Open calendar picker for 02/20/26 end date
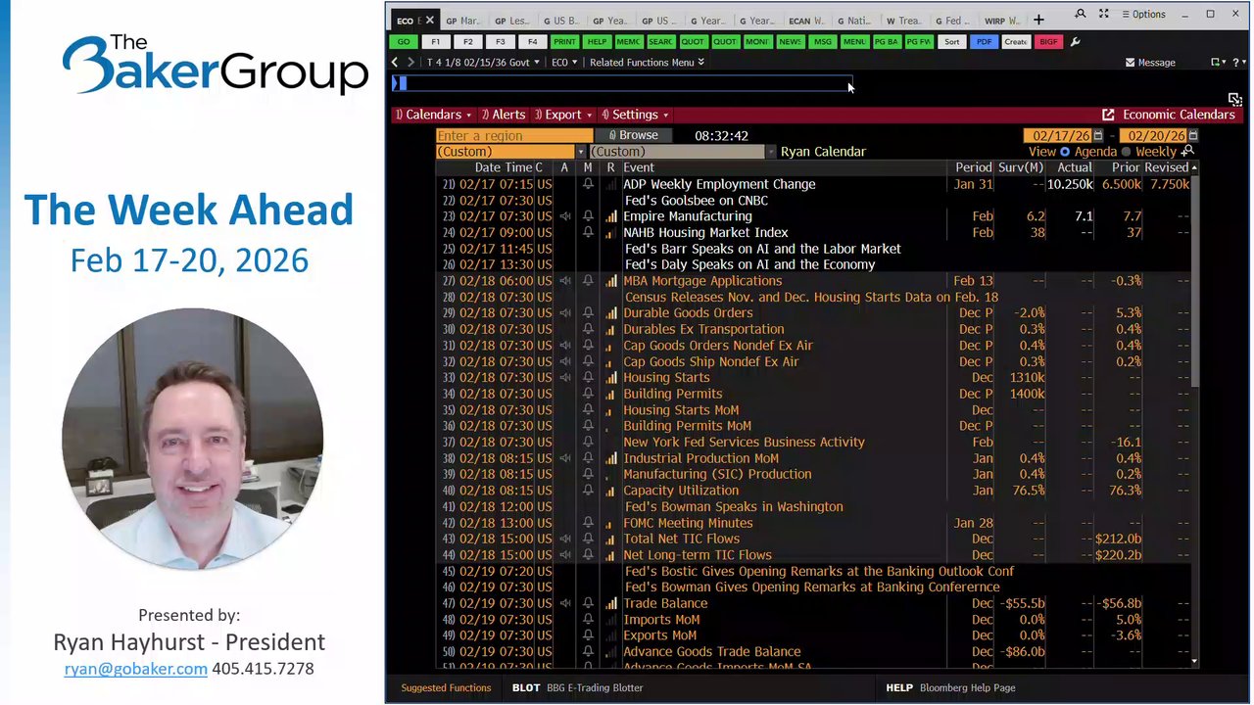This screenshot has width=1254, height=705. click(x=1192, y=136)
